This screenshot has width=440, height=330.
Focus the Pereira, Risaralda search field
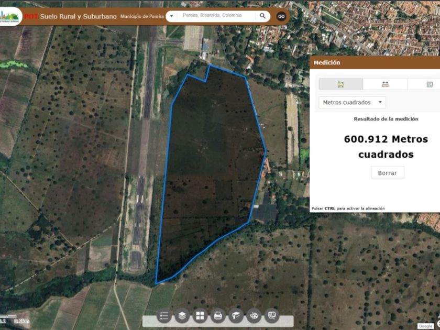point(216,16)
